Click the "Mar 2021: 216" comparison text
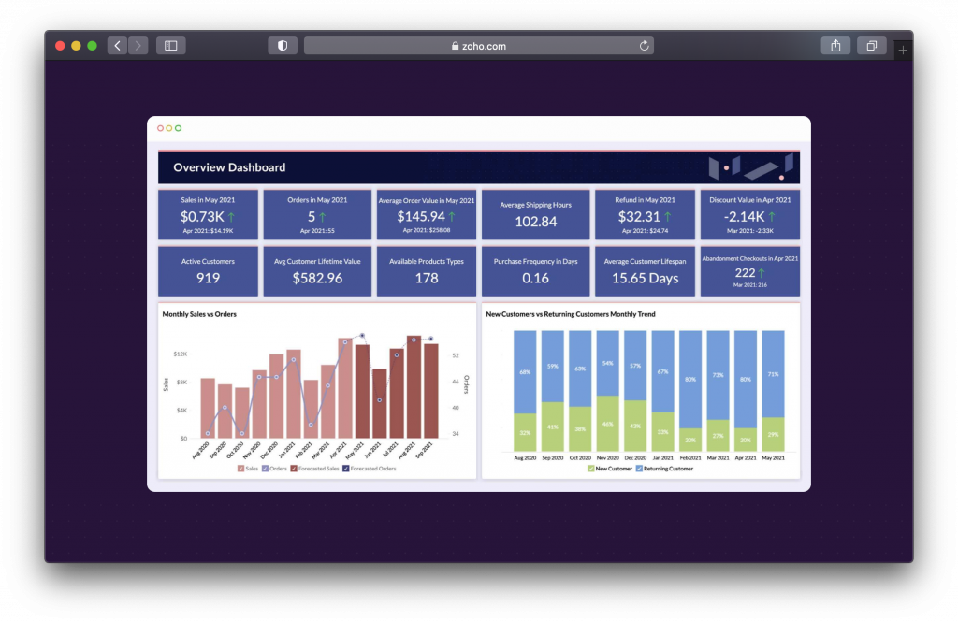 pyautogui.click(x=750, y=284)
